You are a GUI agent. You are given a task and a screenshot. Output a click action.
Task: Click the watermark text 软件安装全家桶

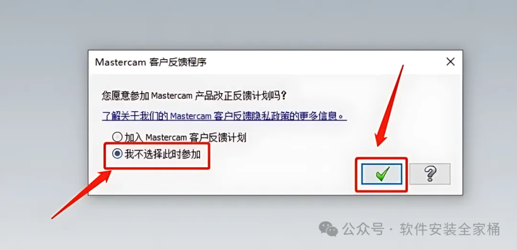point(450,229)
